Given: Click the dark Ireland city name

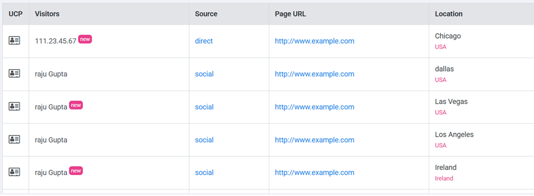Looking at the screenshot, I should coord(446,168).
